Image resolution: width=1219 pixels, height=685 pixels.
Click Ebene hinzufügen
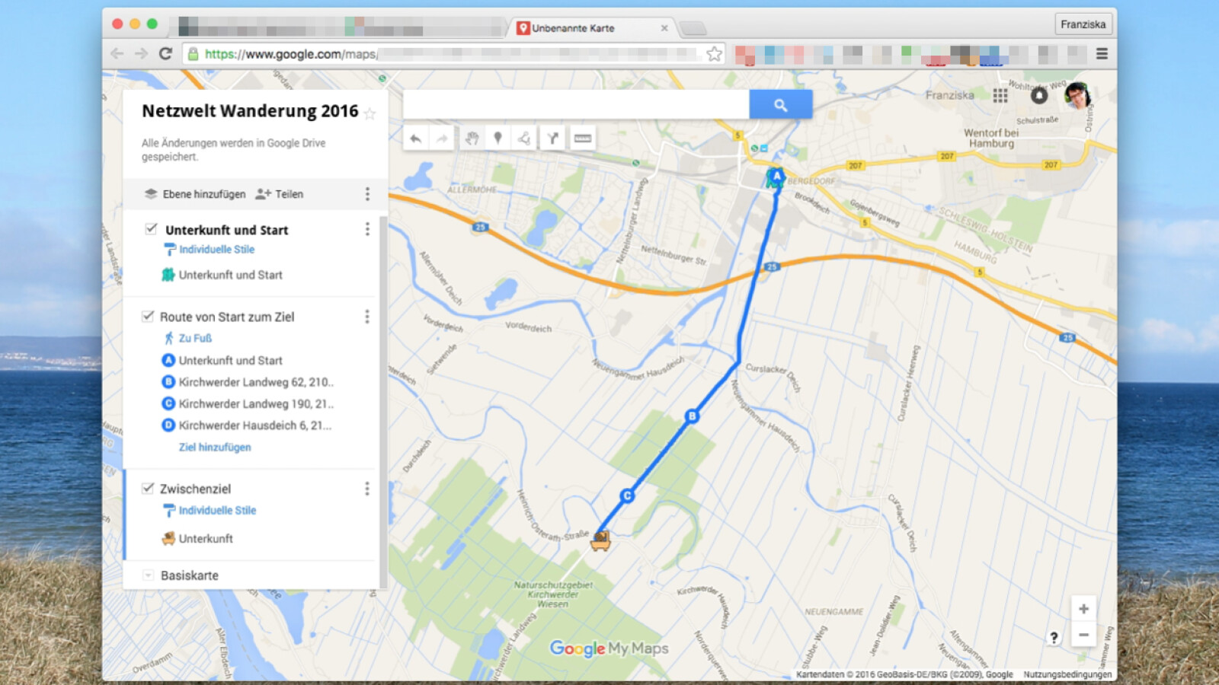(x=196, y=194)
